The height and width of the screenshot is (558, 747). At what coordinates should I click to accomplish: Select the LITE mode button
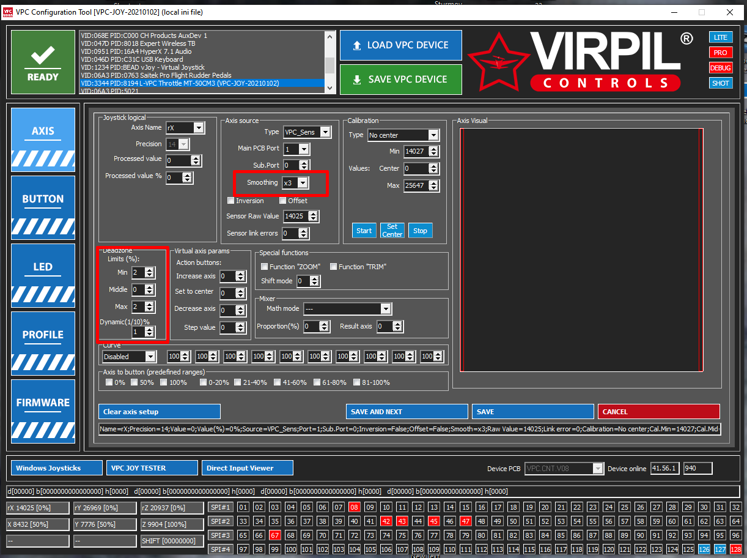[721, 37]
